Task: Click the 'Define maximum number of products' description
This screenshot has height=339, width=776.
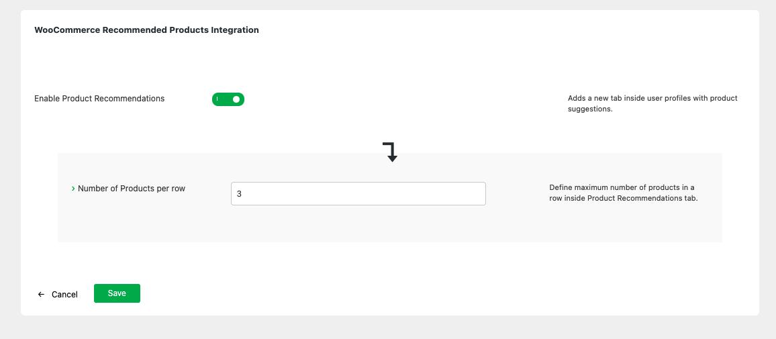Action: point(622,187)
